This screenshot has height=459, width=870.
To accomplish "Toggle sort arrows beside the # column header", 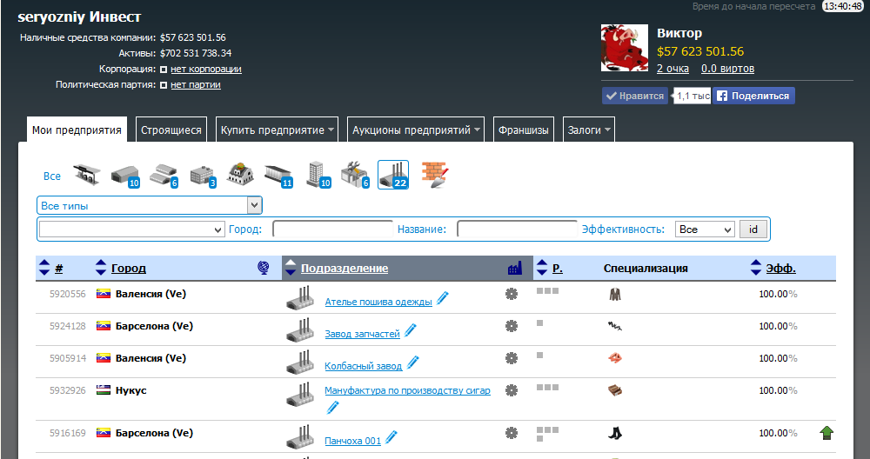I will pyautogui.click(x=44, y=269).
